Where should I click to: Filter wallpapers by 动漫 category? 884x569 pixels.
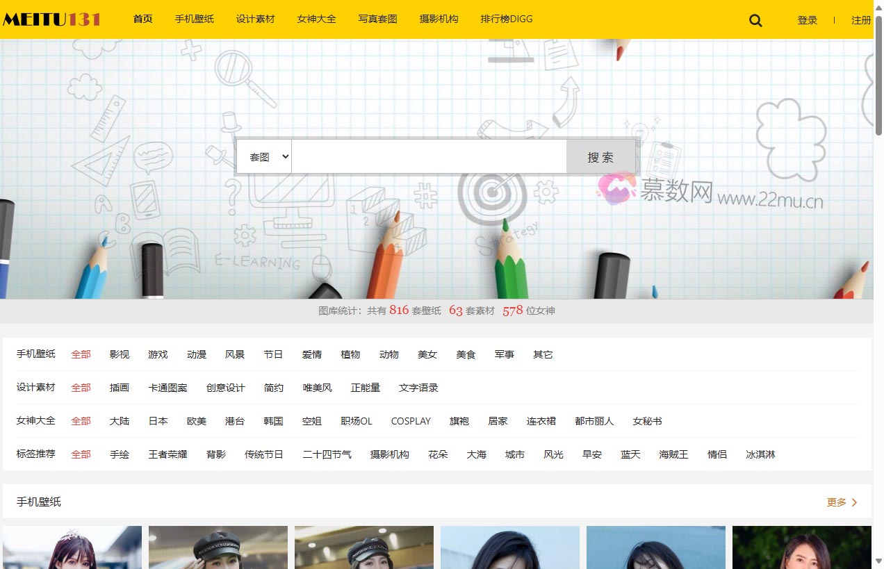(x=197, y=354)
